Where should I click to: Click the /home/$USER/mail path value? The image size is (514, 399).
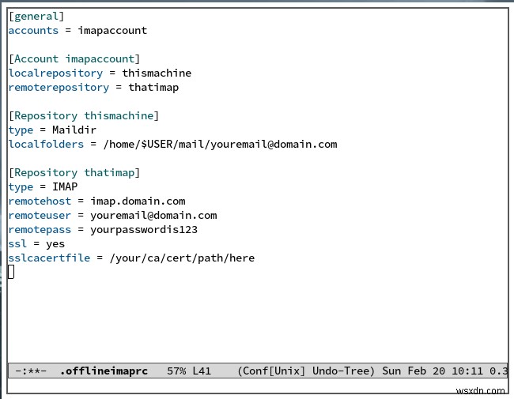(x=221, y=144)
